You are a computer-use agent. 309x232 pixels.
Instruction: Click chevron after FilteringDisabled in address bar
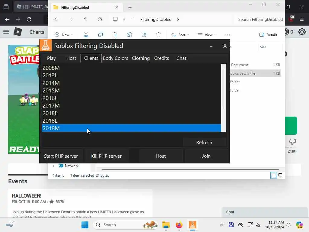point(178,19)
